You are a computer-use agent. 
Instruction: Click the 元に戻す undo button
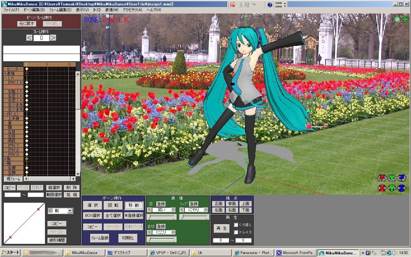click(27, 24)
